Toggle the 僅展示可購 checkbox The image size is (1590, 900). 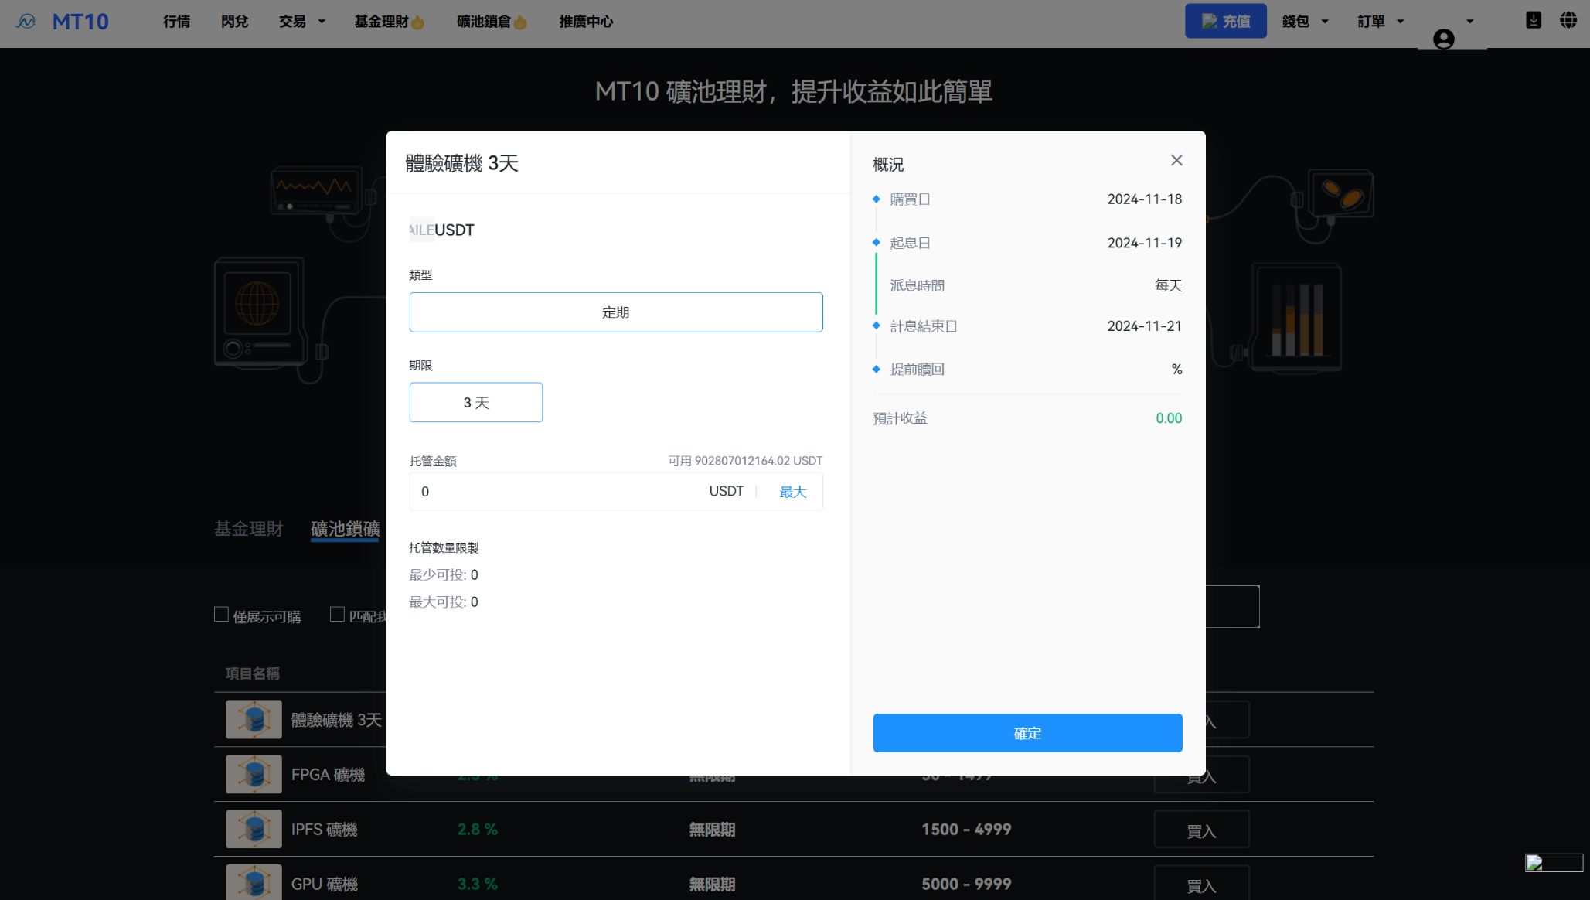tap(221, 615)
